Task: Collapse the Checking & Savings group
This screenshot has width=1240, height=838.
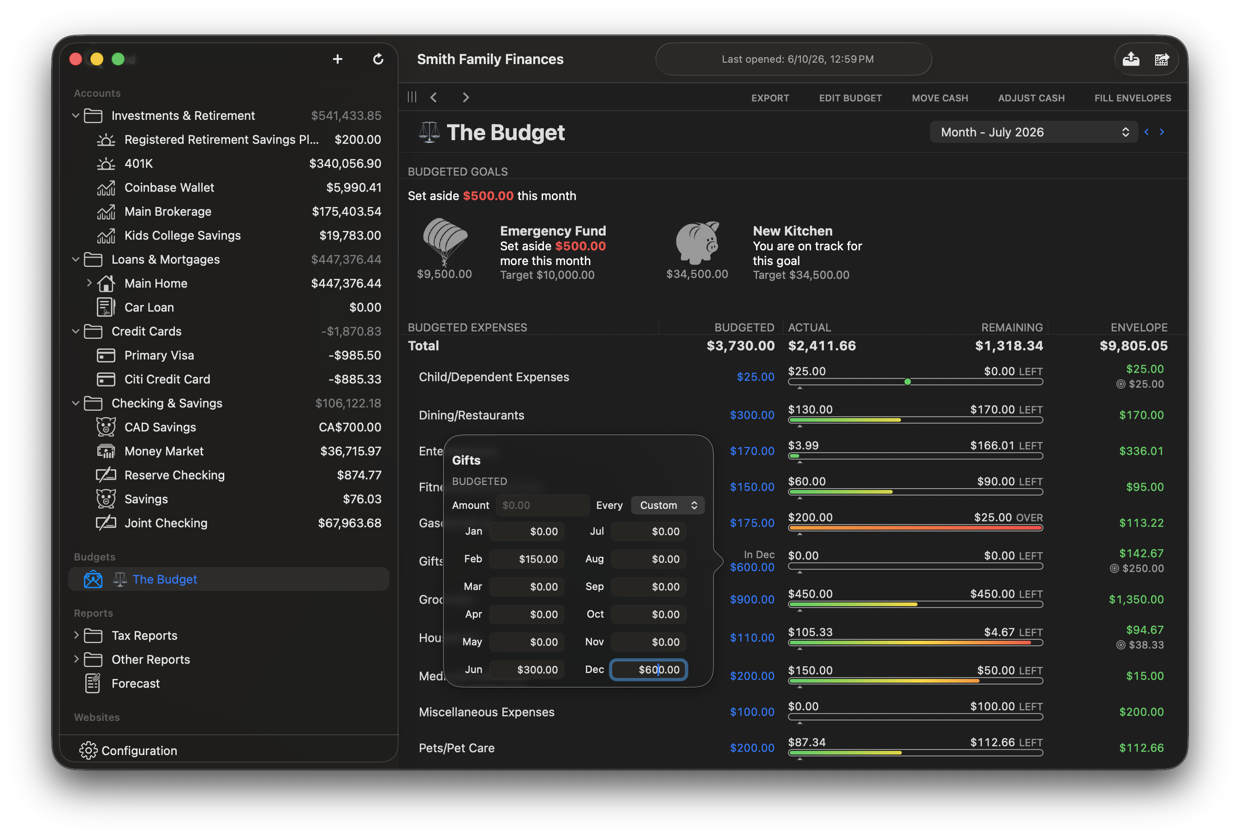Action: coord(76,403)
